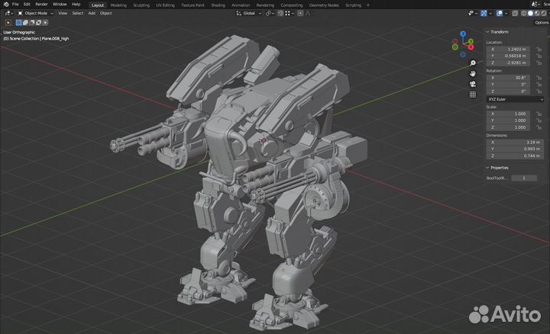Open the gizmo options dropdown arrow
550x334 pixels.
[490, 13]
